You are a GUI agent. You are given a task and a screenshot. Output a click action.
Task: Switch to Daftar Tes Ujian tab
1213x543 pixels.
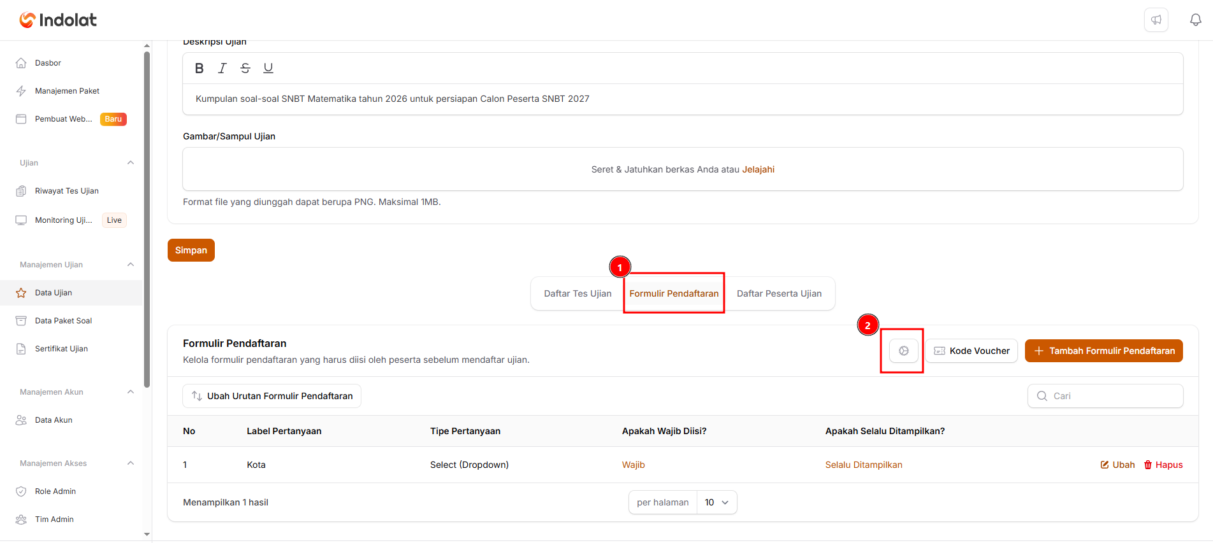tap(577, 293)
